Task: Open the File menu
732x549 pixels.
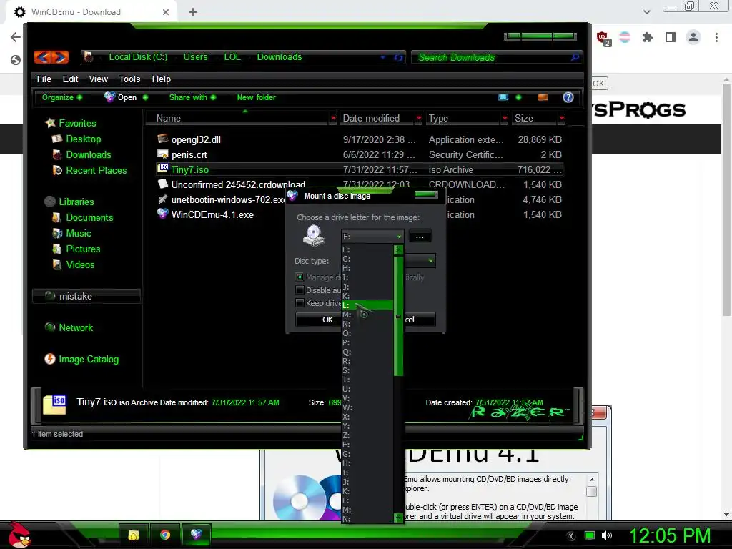Action: (44, 79)
